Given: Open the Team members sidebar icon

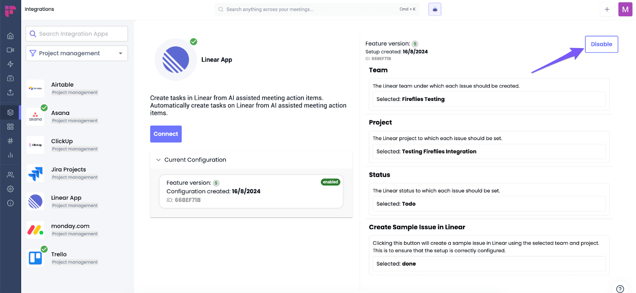Looking at the screenshot, I should click(10, 175).
